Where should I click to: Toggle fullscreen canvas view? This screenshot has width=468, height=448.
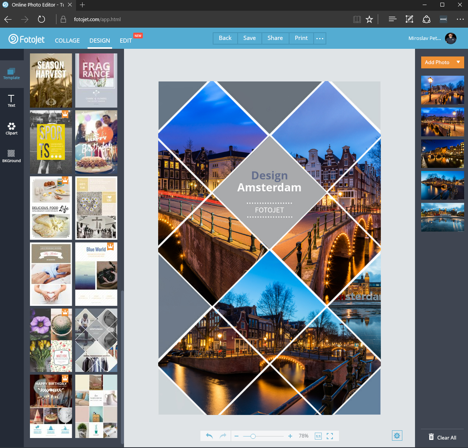tap(330, 436)
